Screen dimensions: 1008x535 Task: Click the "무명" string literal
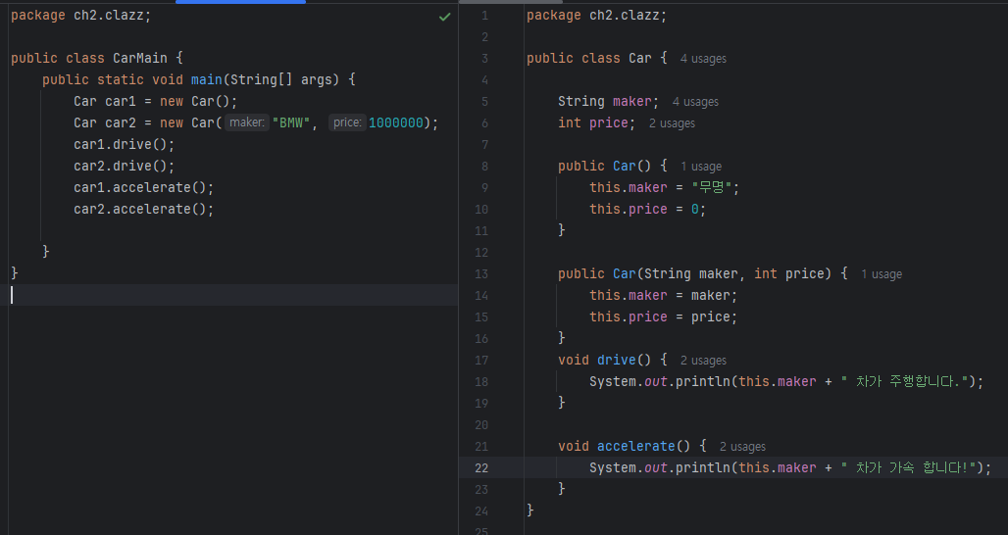(x=712, y=187)
